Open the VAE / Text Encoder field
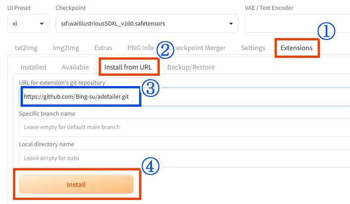This screenshot has height=204, width=350. point(297,23)
